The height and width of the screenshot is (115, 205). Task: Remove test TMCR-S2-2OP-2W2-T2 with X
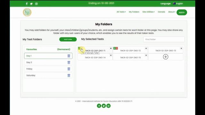pyautogui.click(x=146, y=48)
